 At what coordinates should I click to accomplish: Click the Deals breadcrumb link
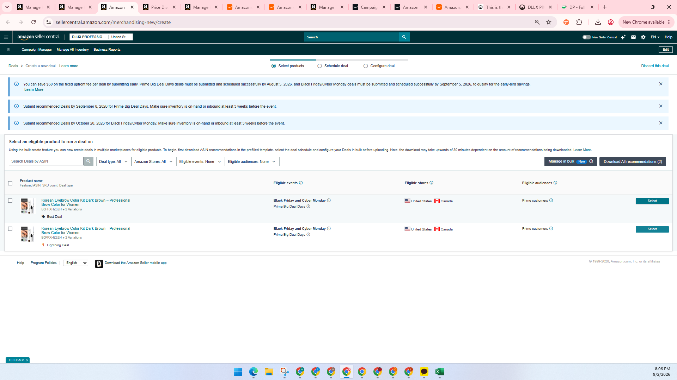click(x=13, y=66)
